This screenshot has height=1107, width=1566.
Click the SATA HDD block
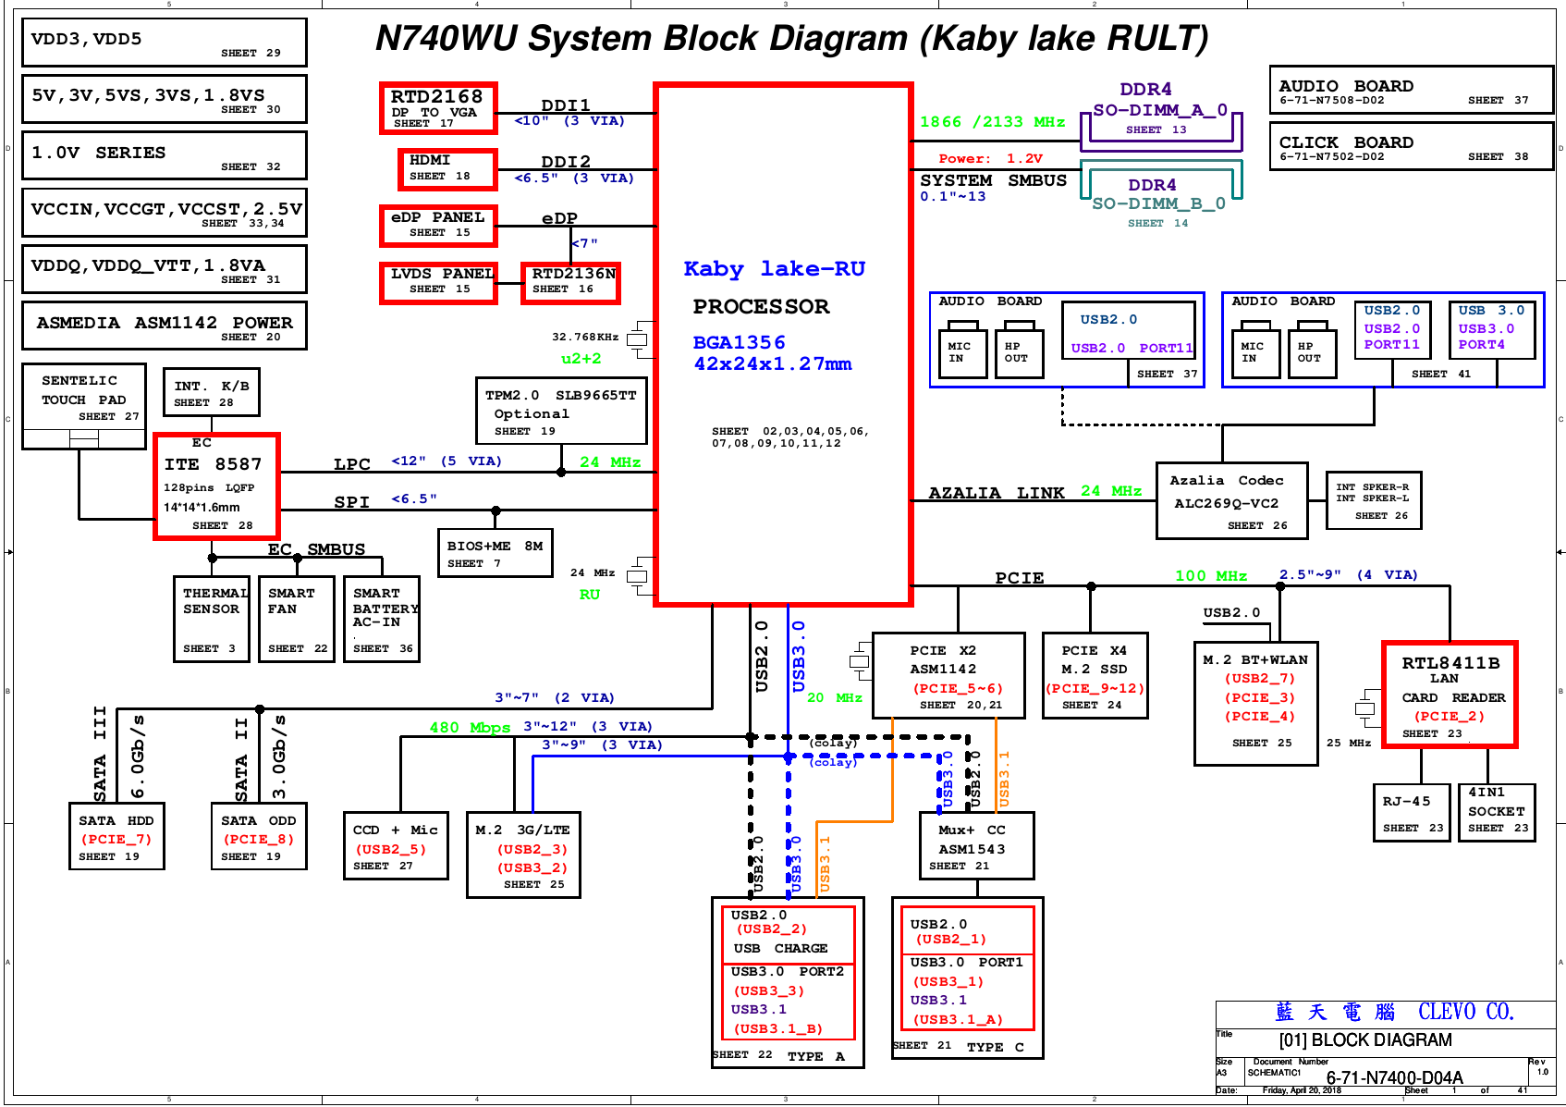[116, 836]
